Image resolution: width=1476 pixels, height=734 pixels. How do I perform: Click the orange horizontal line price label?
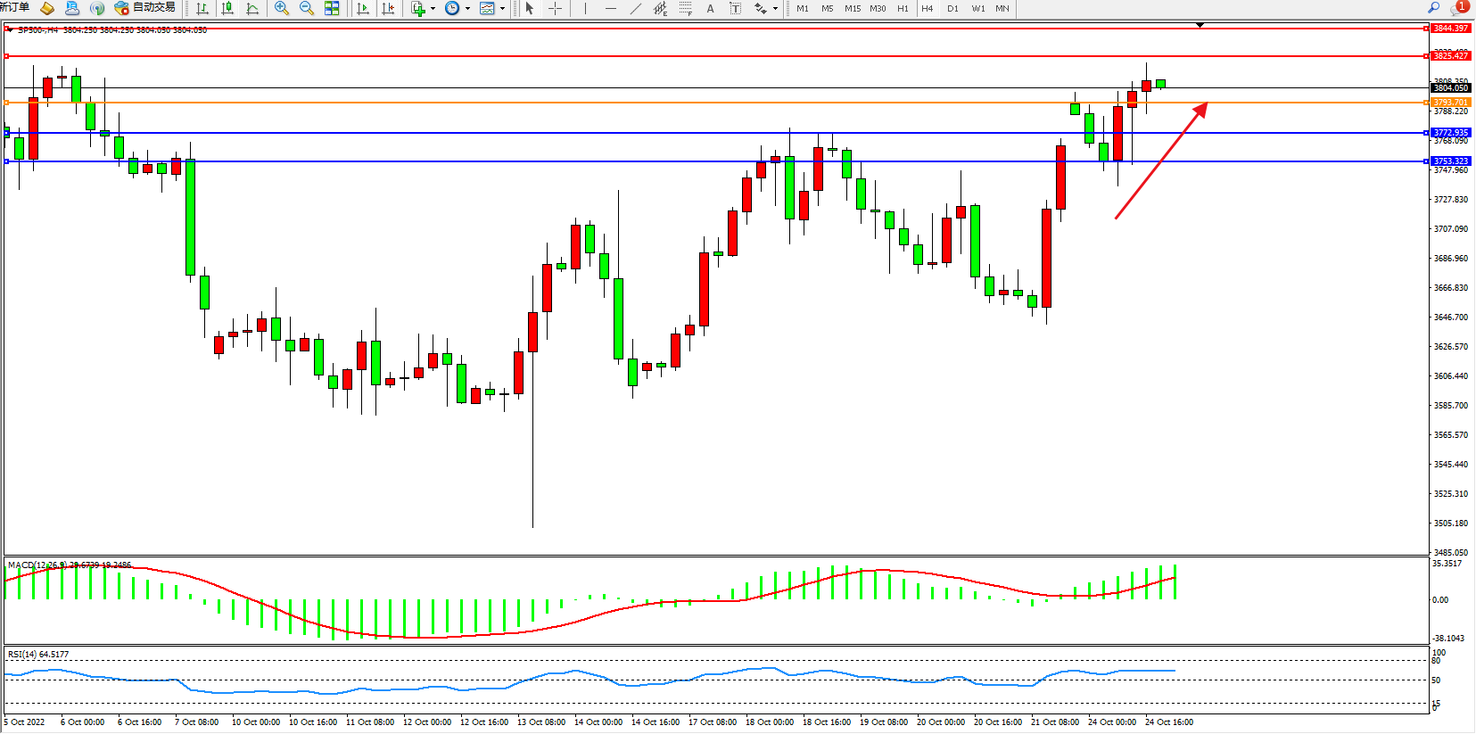tap(1450, 103)
